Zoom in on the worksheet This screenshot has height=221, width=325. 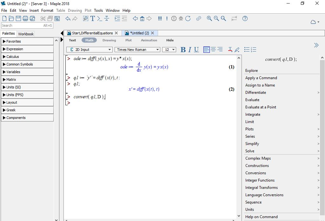pyautogui.click(x=209, y=18)
